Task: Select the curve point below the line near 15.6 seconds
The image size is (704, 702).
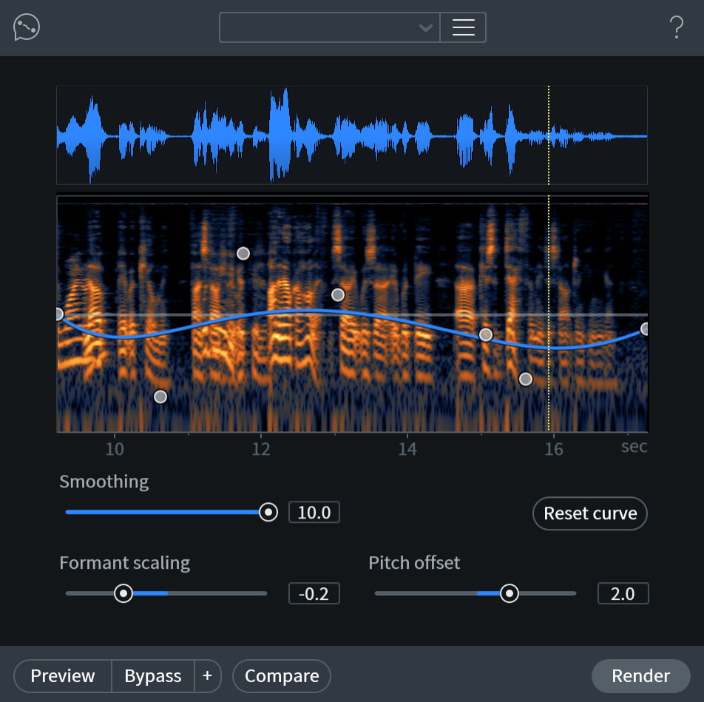Action: [x=526, y=379]
